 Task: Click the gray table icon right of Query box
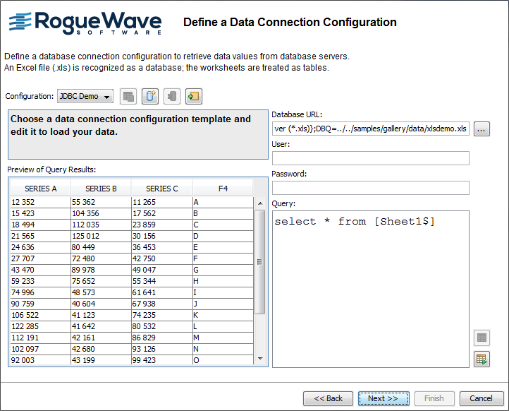pyautogui.click(x=482, y=338)
